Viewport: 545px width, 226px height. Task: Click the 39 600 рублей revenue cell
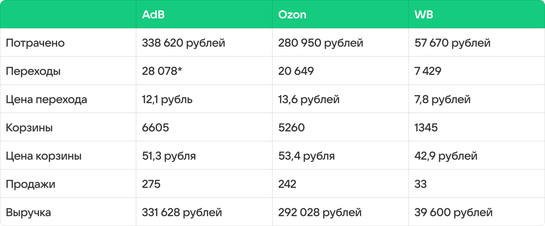(453, 212)
